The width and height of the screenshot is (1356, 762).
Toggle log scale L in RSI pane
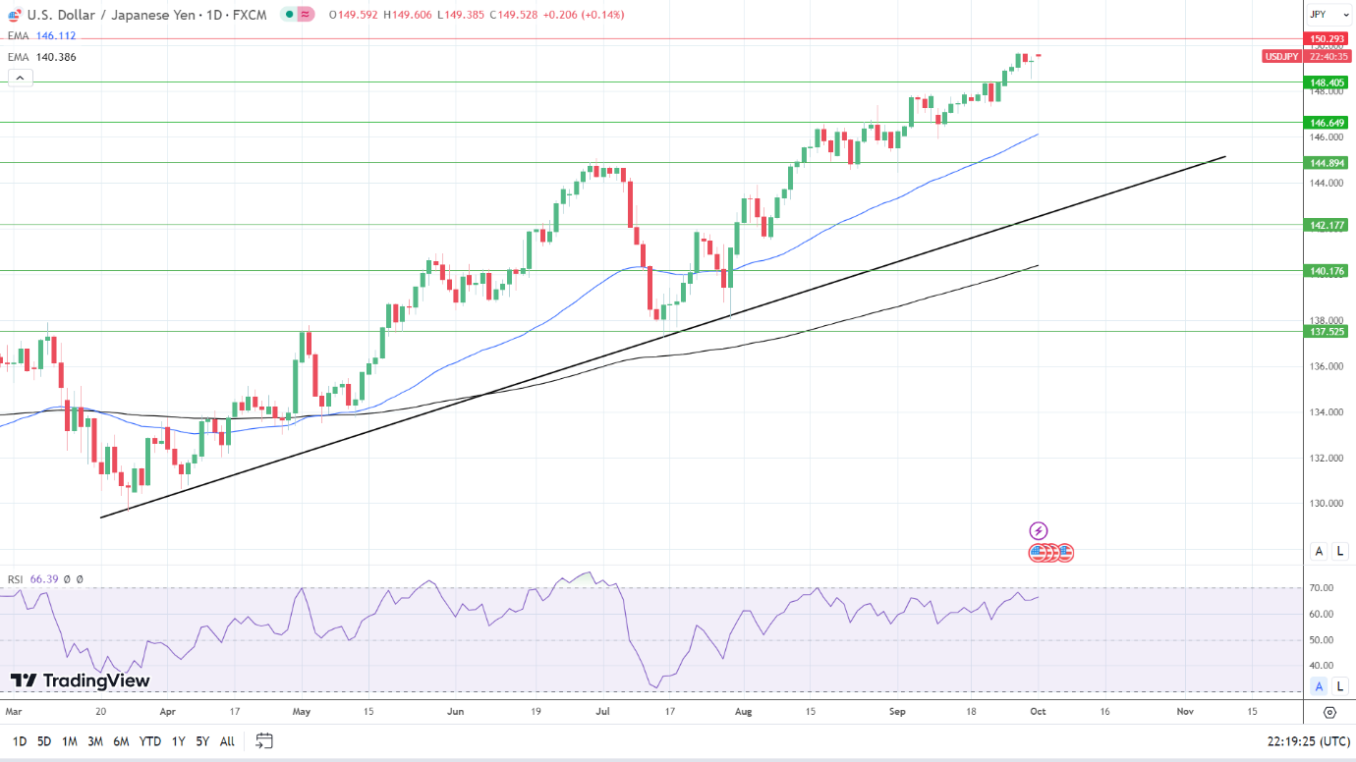(x=1340, y=686)
